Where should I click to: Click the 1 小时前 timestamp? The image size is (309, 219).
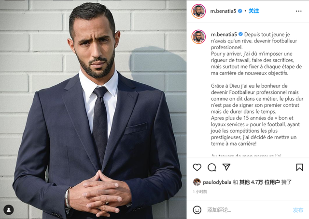point(200,192)
